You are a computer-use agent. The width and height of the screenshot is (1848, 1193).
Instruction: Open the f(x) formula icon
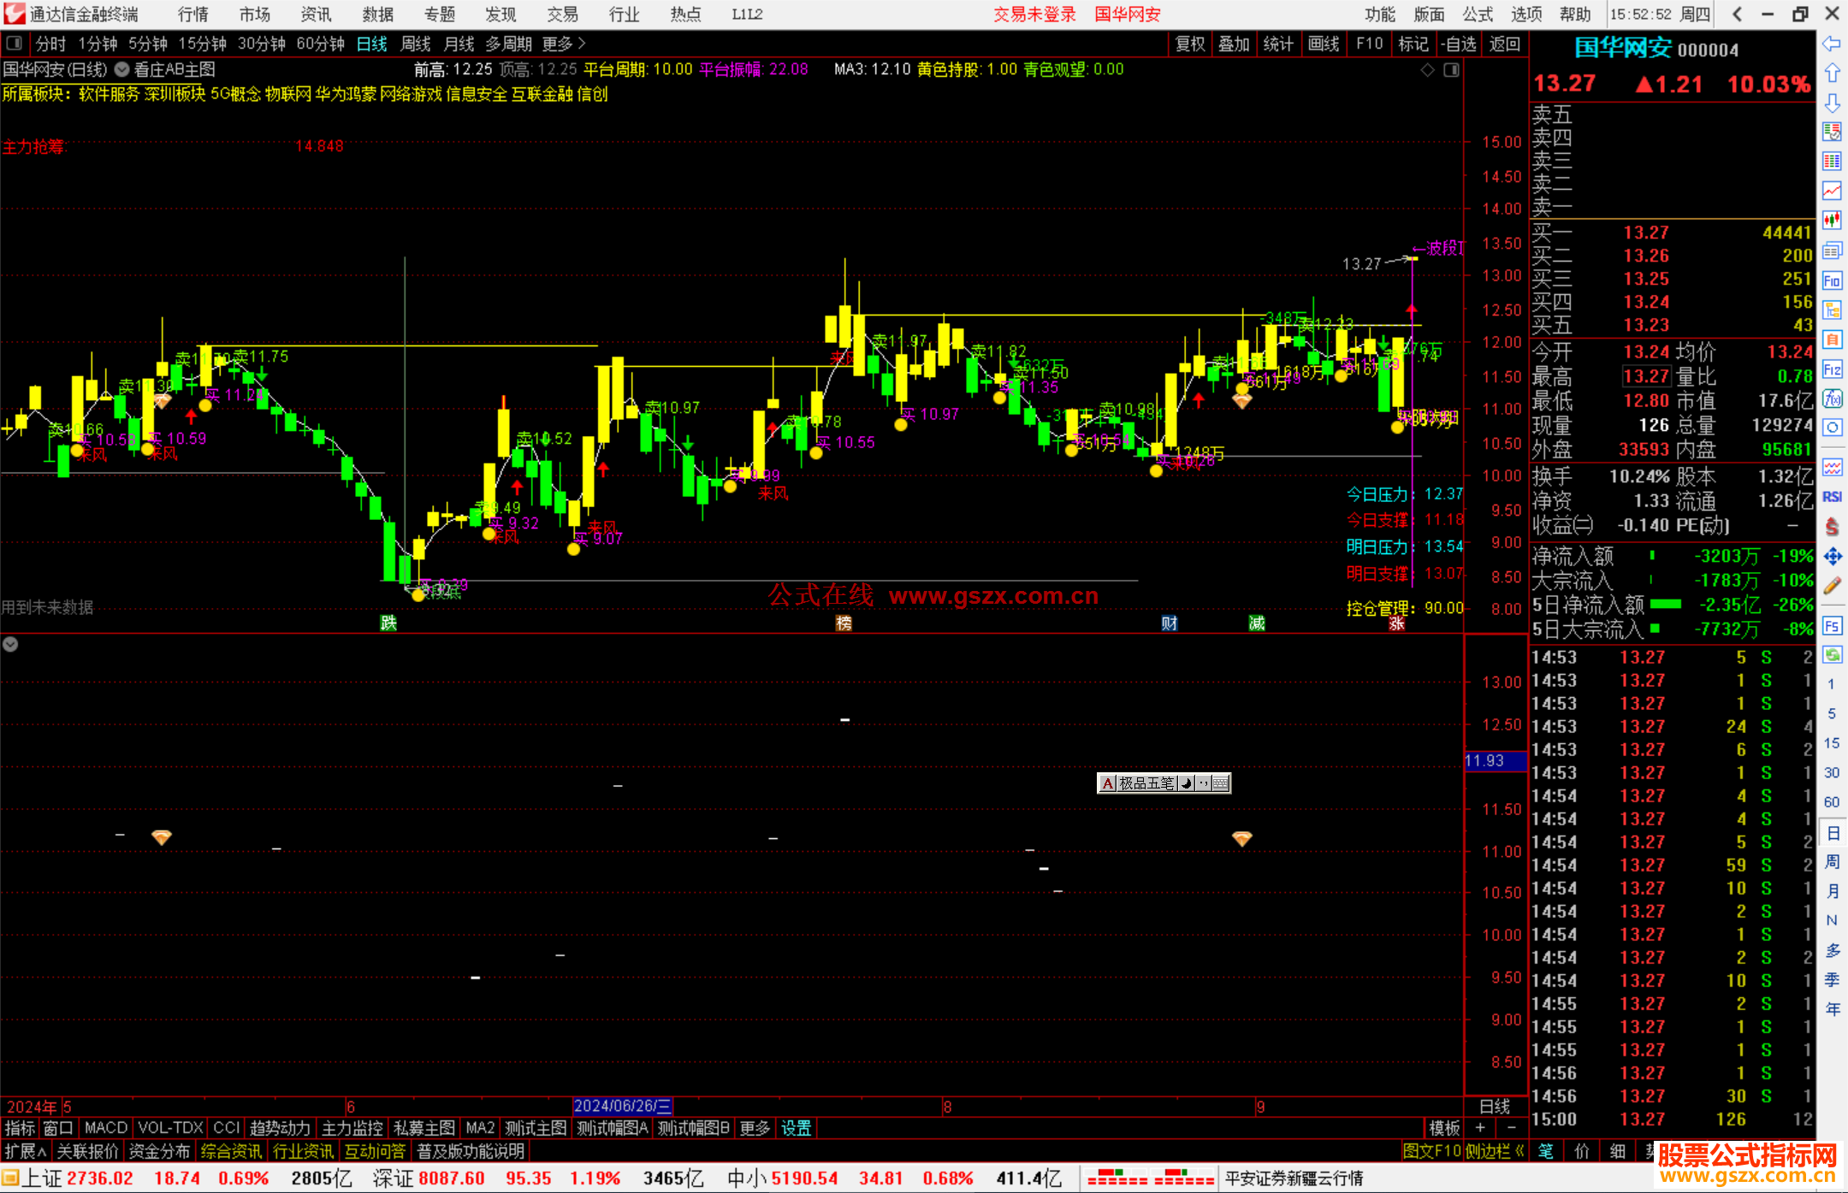click(x=1832, y=399)
